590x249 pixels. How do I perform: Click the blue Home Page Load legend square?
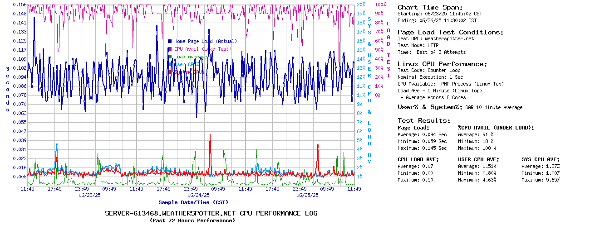170,41
